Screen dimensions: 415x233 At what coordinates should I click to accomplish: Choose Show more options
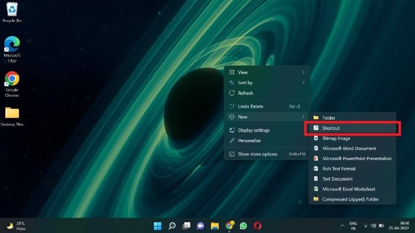tap(267, 154)
